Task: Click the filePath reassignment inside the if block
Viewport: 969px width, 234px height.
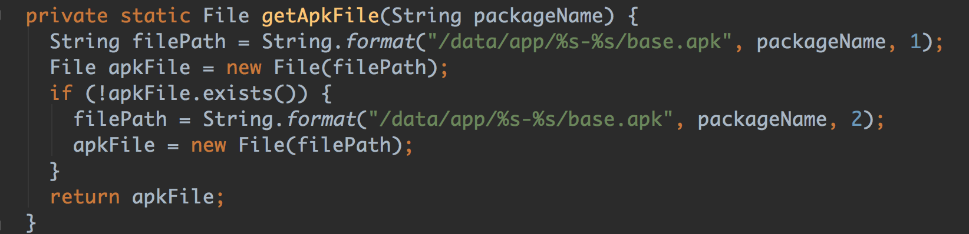Action: click(x=120, y=120)
